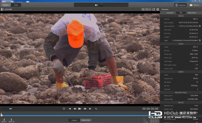202x123 pixels.
Task: Click the Catalyst Browse app icon
Action: 1,1
